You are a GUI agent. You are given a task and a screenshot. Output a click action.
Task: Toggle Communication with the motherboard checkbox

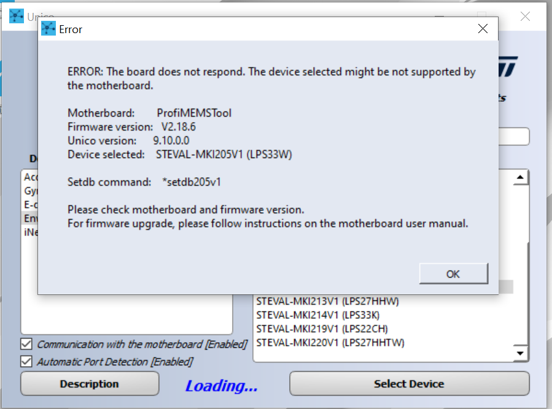tap(26, 344)
